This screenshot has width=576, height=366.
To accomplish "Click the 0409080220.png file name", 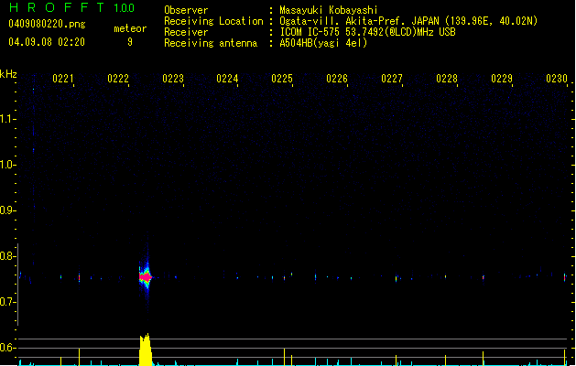I will click(x=46, y=24).
